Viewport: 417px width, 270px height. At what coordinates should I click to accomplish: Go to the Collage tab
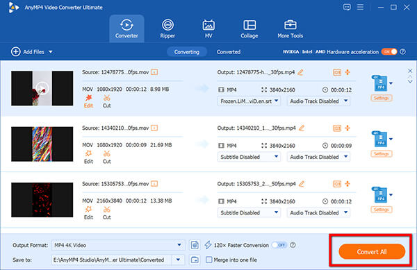[250, 28]
